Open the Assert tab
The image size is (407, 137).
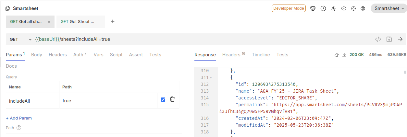tap(136, 55)
